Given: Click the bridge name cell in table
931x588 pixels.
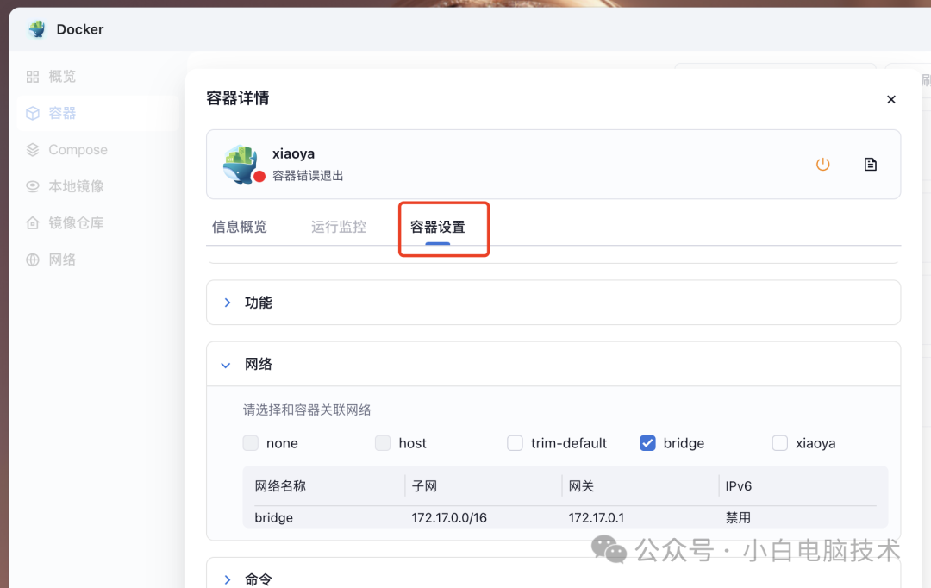Looking at the screenshot, I should pyautogui.click(x=274, y=517).
